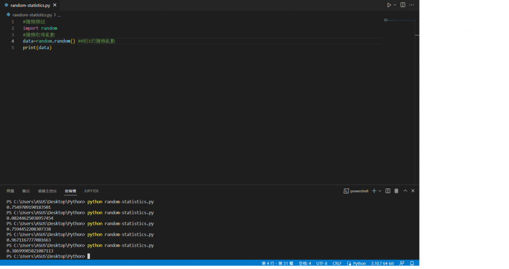Click the editor minimap

pos(399,20)
